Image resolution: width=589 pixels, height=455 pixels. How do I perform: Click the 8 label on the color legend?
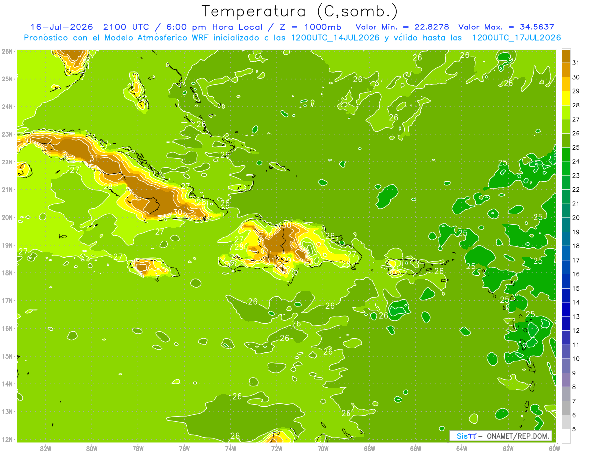tap(575, 387)
